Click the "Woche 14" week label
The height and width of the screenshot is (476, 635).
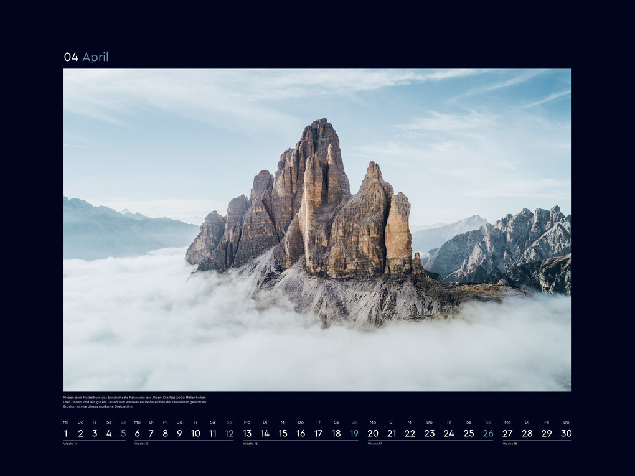coord(70,444)
